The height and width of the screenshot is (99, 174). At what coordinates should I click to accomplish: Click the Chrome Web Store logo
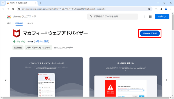(9, 17)
